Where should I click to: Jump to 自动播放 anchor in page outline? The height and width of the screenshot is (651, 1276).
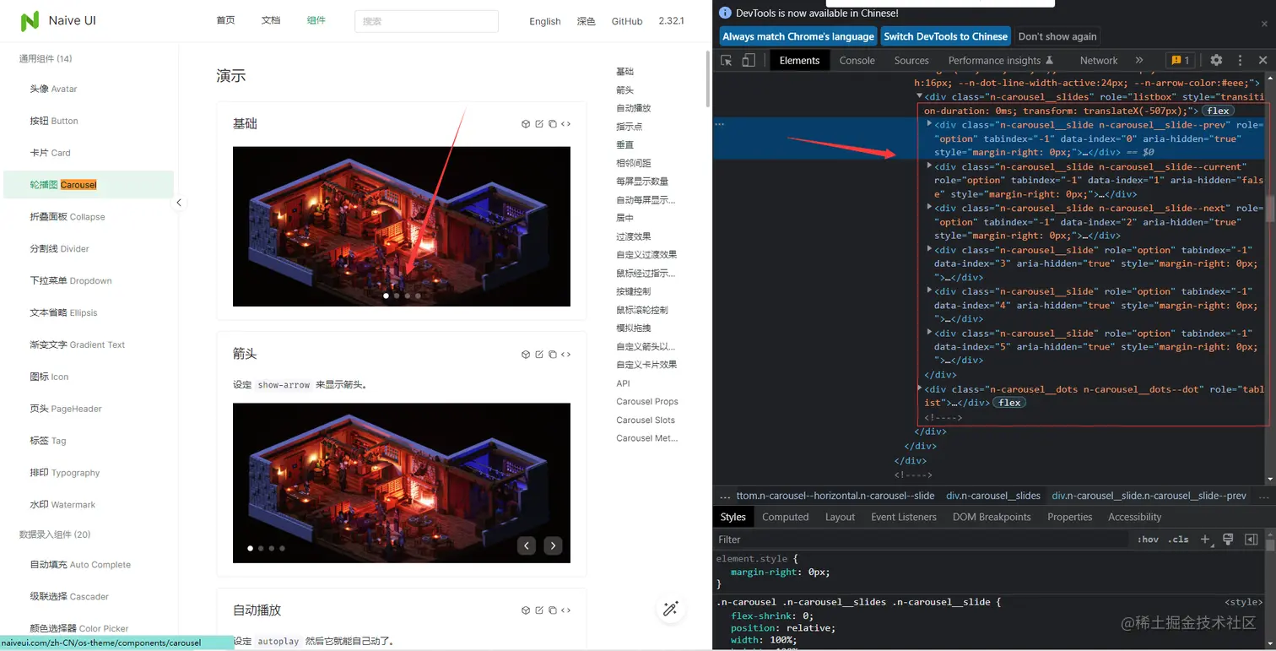(x=633, y=108)
